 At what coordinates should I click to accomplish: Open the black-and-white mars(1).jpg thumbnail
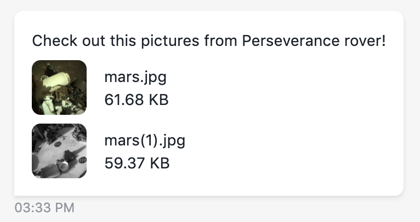coord(59,151)
